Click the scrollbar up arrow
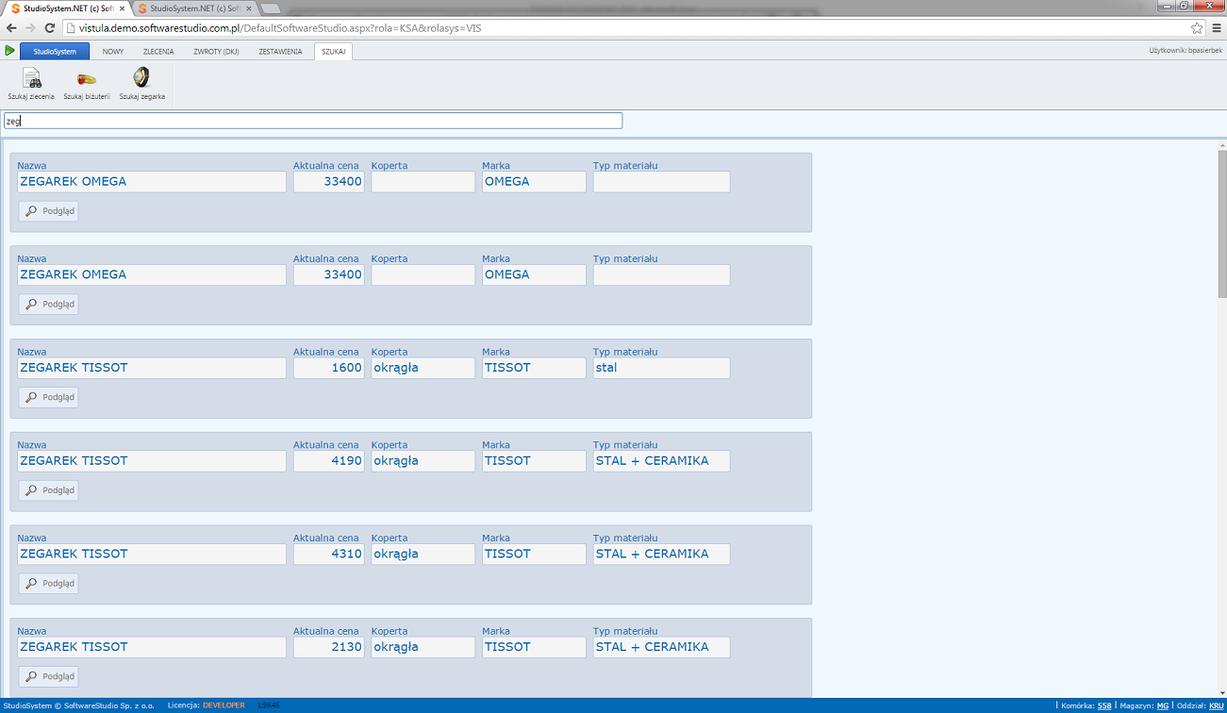The width and height of the screenshot is (1227, 713). 1221,144
